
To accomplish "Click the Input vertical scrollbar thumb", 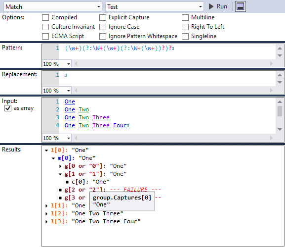I will (x=280, y=111).
